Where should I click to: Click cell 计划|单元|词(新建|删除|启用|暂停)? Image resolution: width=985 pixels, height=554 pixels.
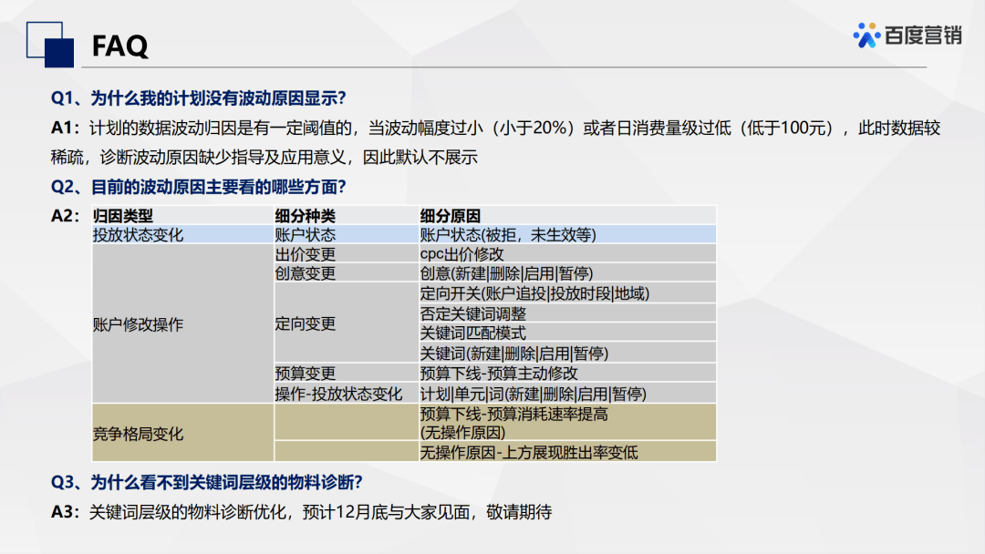click(x=567, y=394)
